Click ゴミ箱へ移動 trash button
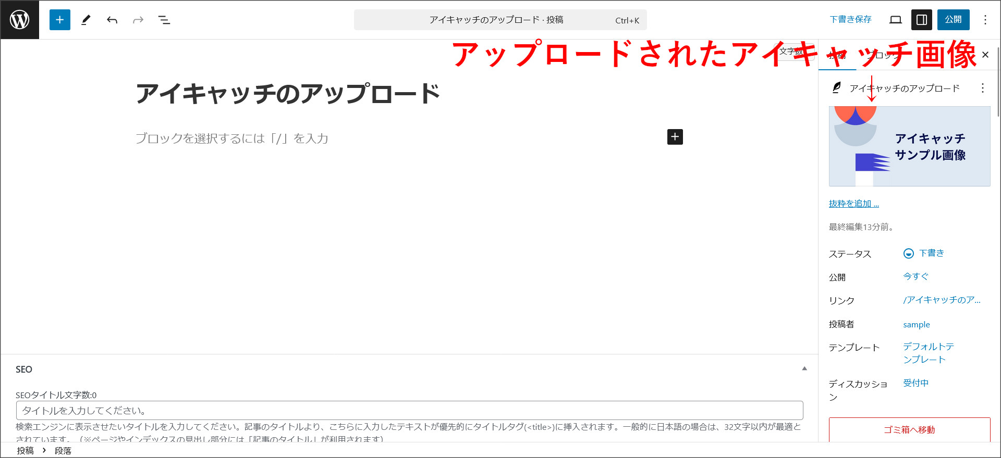The height and width of the screenshot is (458, 1001). (x=909, y=429)
